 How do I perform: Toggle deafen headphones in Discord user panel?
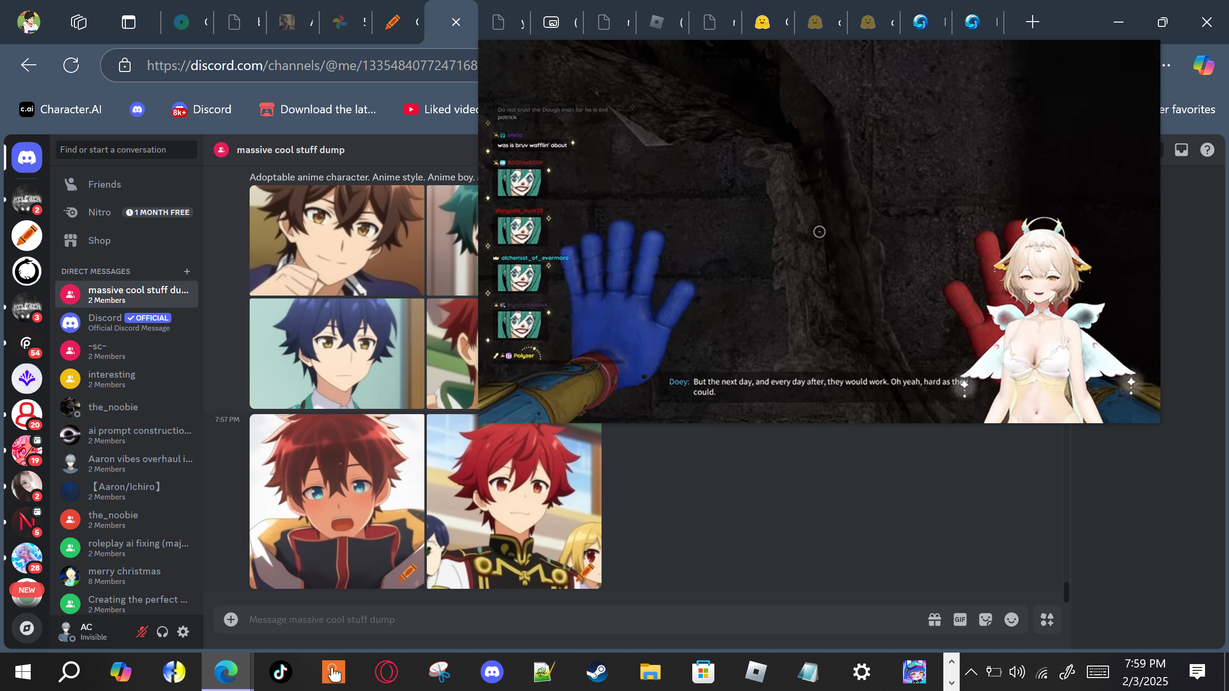[x=162, y=631]
